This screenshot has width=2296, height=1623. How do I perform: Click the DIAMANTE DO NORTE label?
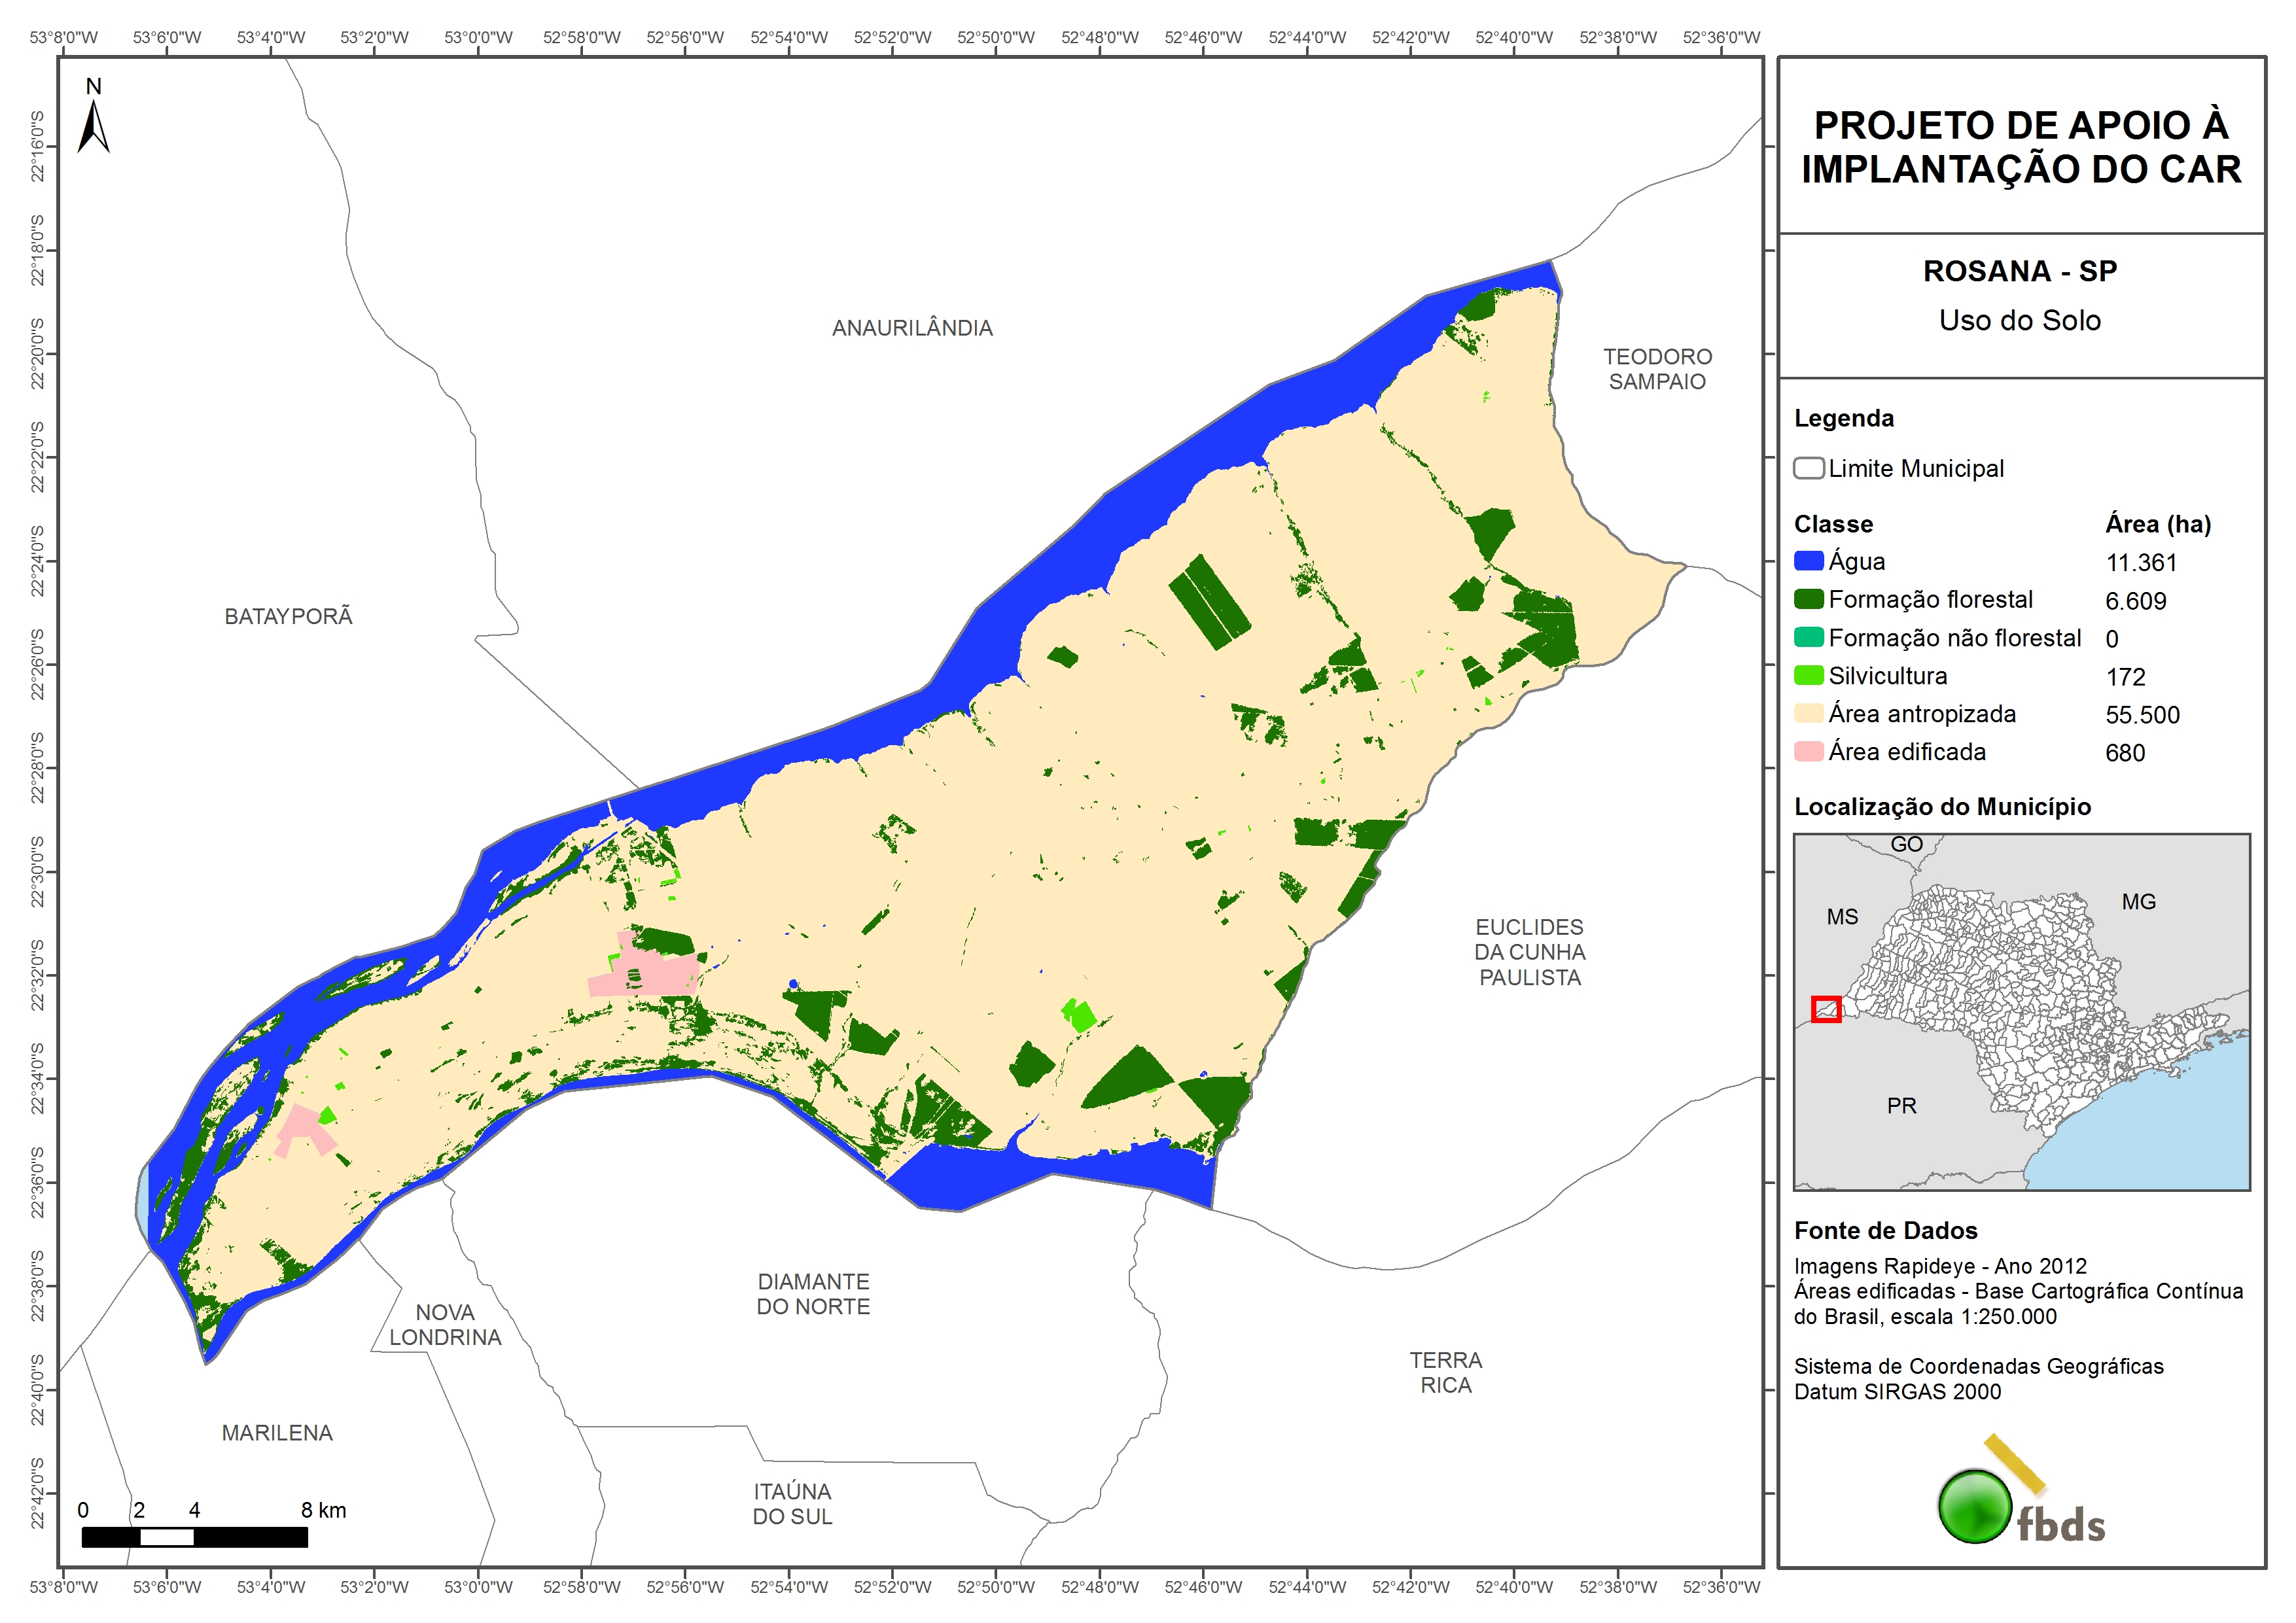click(813, 1294)
